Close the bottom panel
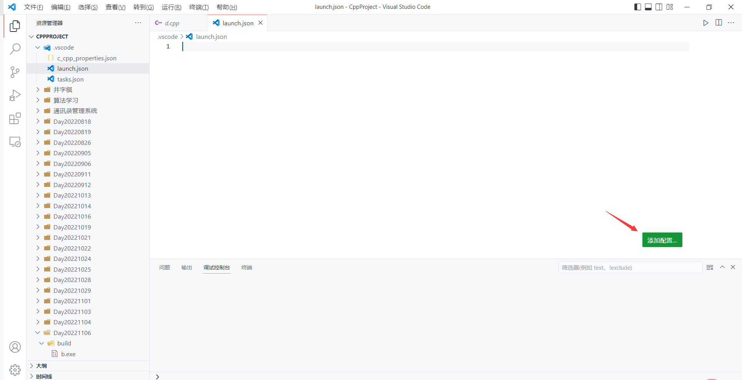Viewport: 742px width, 380px height. pos(733,267)
